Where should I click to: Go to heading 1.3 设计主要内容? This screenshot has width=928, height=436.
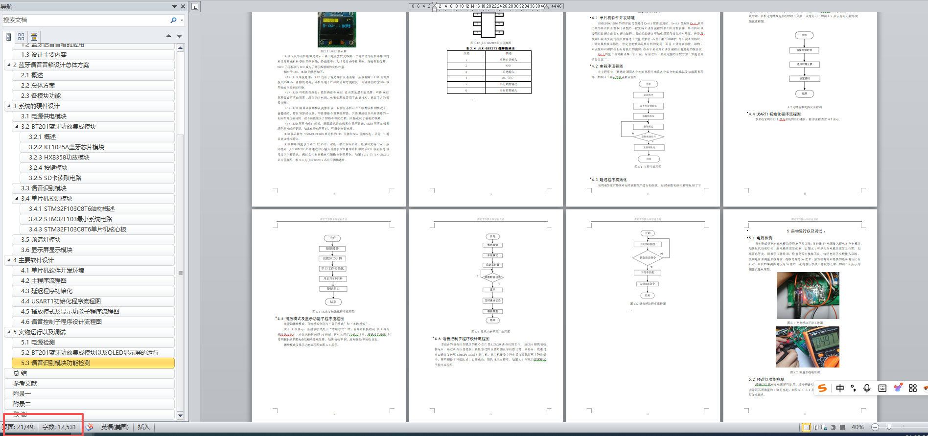click(x=93, y=54)
